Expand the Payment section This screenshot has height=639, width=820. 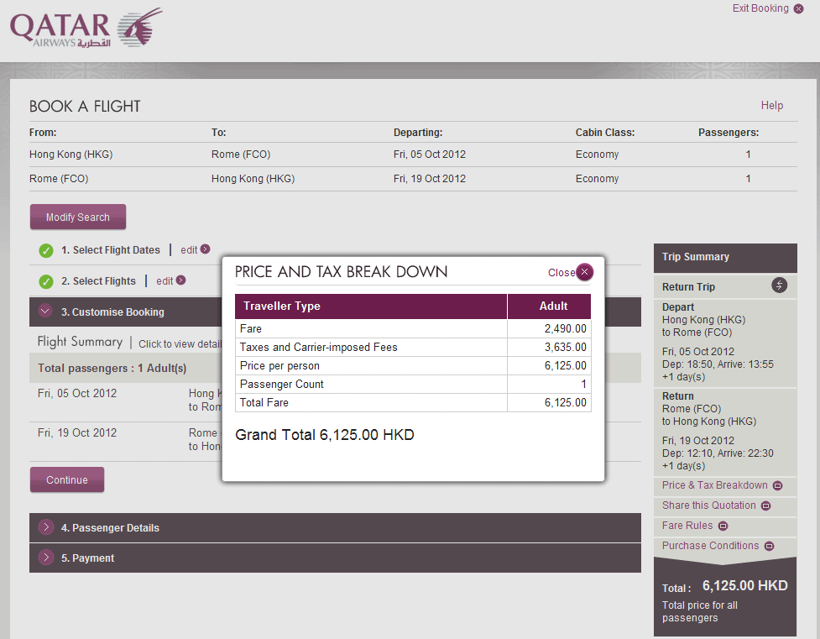45,558
